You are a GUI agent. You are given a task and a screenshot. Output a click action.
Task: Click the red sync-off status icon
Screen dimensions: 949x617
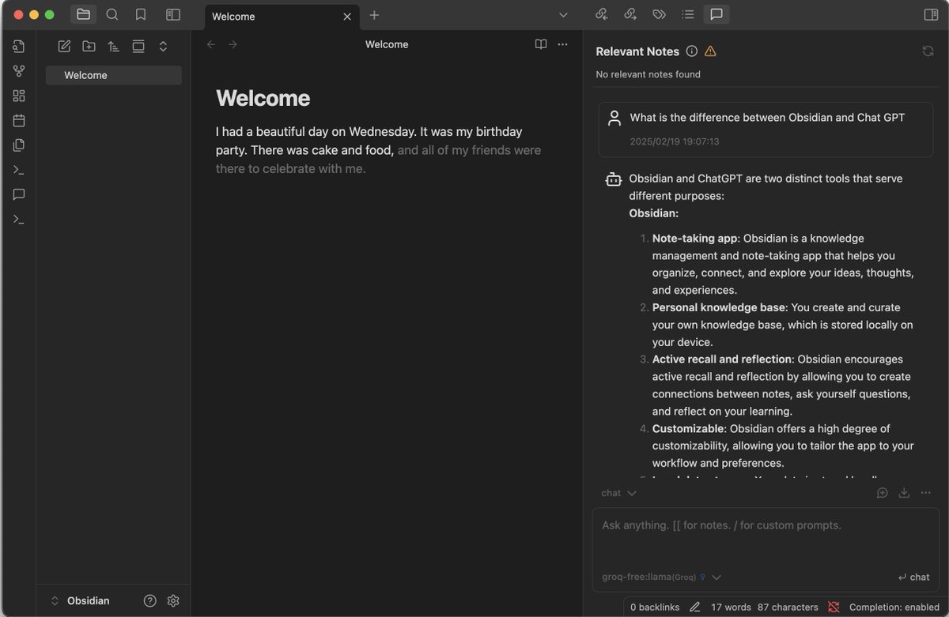[x=834, y=608]
